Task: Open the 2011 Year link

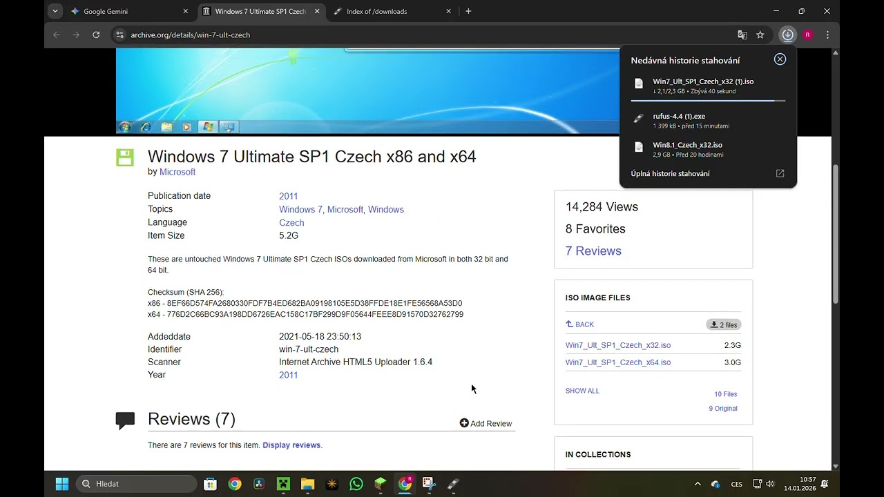Action: click(x=288, y=376)
